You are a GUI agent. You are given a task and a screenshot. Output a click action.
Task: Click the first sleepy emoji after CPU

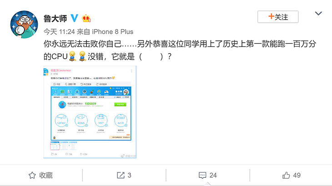(73, 56)
